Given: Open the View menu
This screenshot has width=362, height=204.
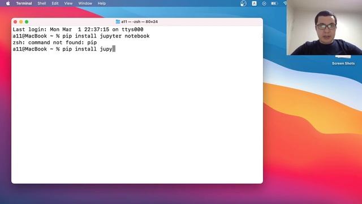Looking at the screenshot, I should point(68,3).
